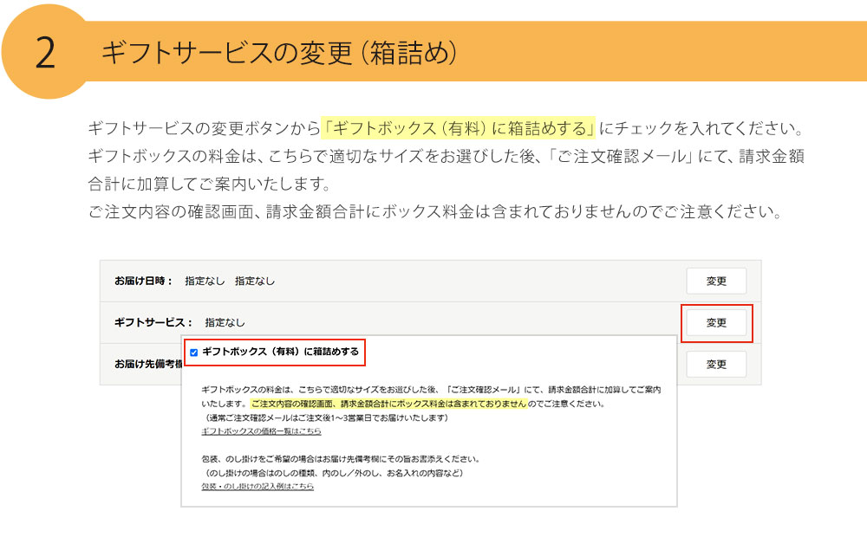Select the お届け先備考欄 row label
The width and height of the screenshot is (867, 537).
[x=147, y=364]
